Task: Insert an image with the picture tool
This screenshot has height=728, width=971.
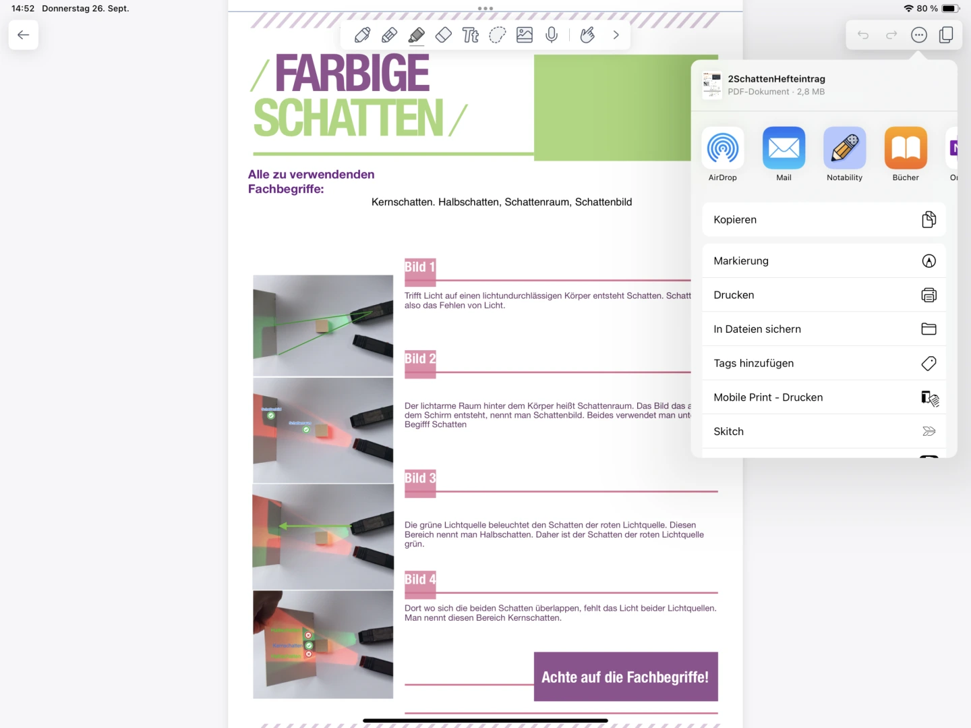Action: [525, 35]
